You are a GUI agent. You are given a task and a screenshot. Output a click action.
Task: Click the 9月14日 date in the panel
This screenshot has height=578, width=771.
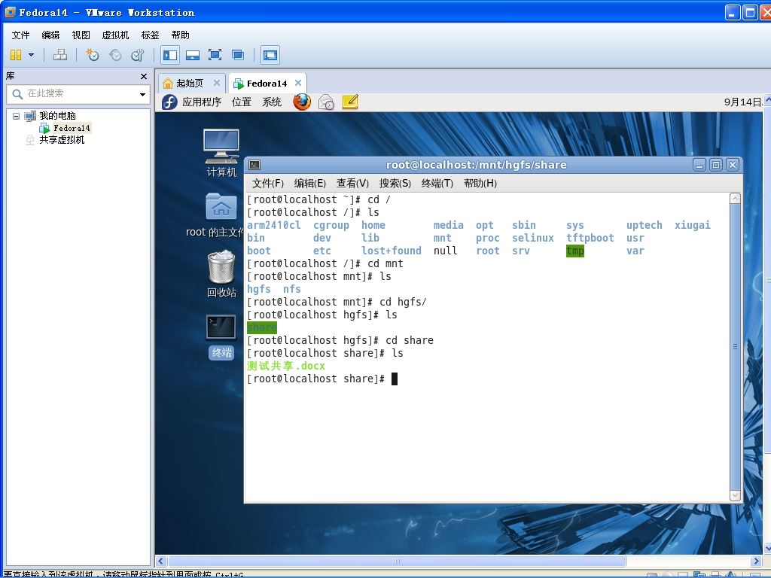click(742, 102)
